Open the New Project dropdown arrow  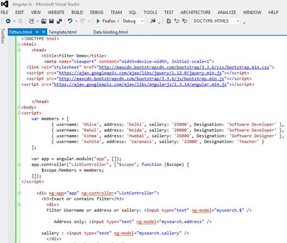[x=37, y=21]
